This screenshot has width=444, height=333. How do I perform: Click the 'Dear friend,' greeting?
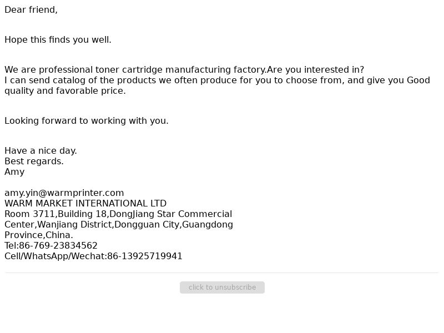click(31, 10)
